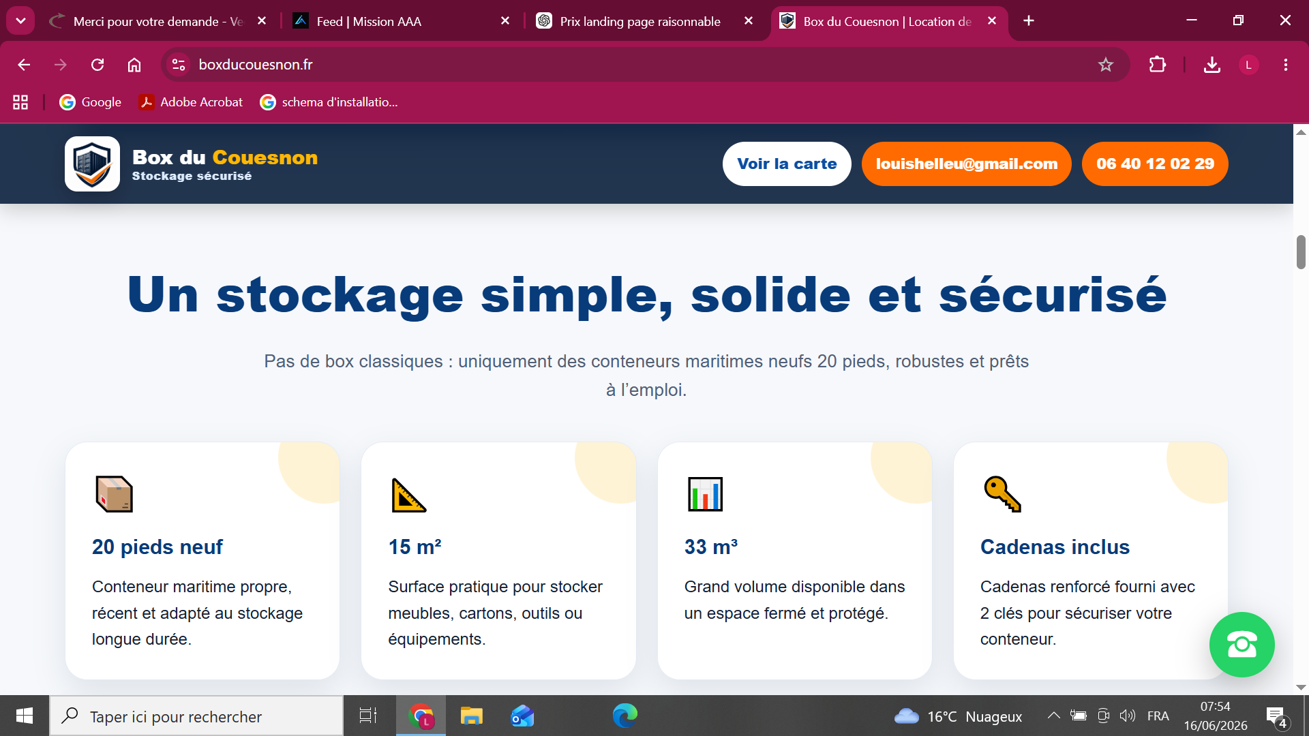Click the Box du Couesnon shield logo
Image resolution: width=1309 pixels, height=736 pixels.
tap(92, 164)
